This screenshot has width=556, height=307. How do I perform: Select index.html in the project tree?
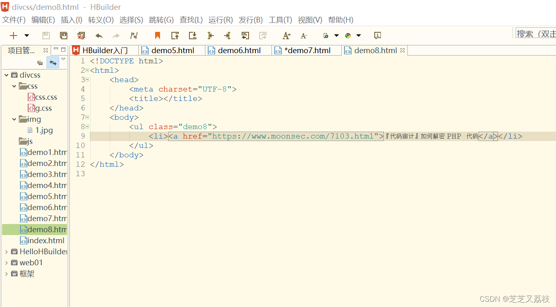tap(42, 241)
